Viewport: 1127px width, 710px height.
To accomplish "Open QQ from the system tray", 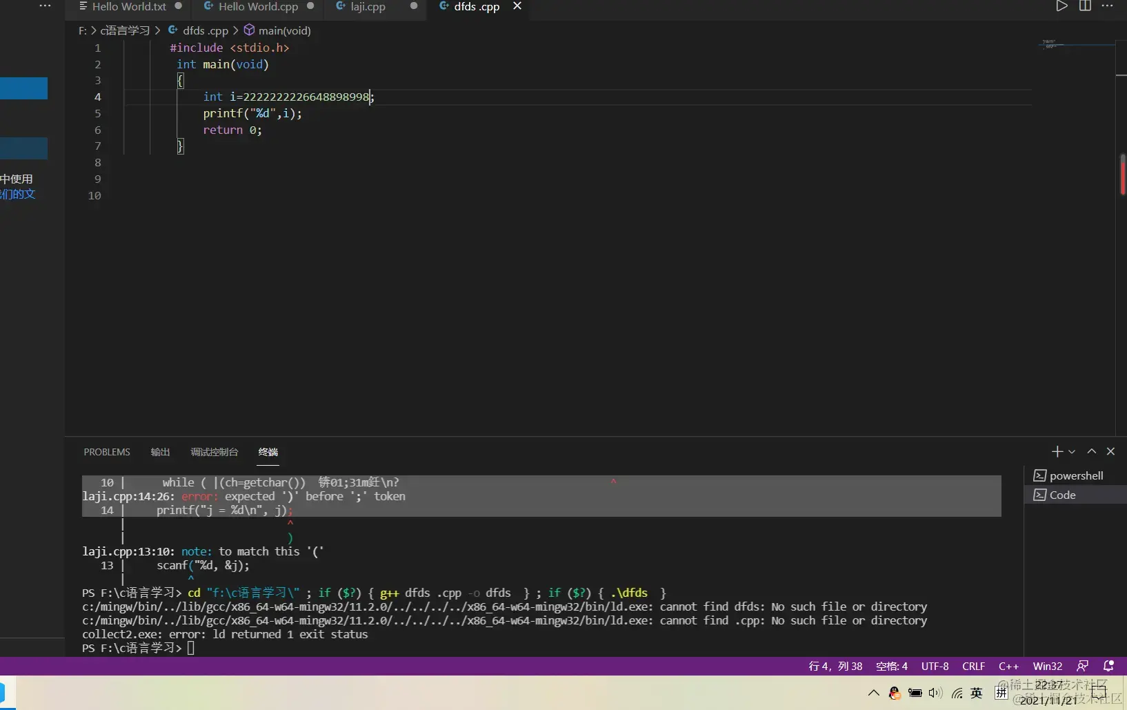I will pyautogui.click(x=895, y=693).
